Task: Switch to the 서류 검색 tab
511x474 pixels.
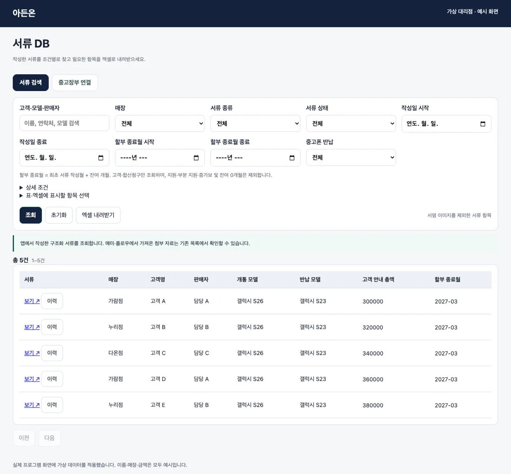Action: pos(31,82)
